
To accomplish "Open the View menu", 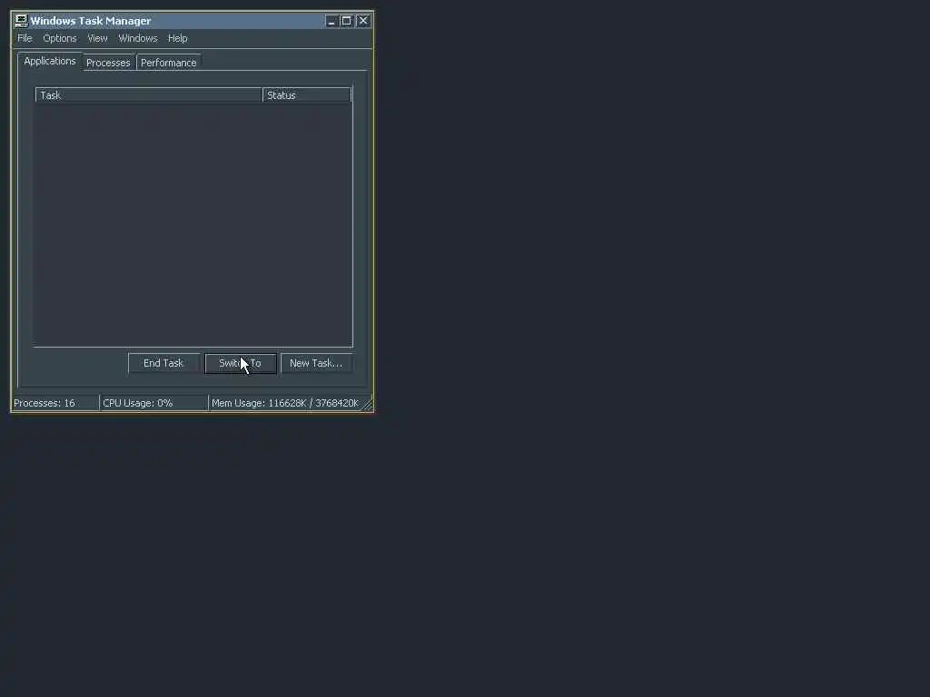I will 97,38.
